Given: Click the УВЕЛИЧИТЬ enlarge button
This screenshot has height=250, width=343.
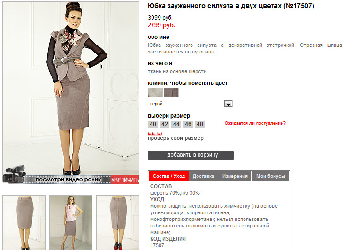Looking at the screenshot, I should pyautogui.click(x=125, y=180).
